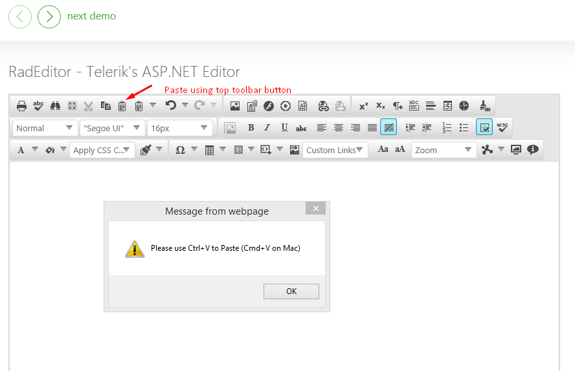
Task: Expand the Paste Options dropdown arrow
Action: tap(153, 105)
